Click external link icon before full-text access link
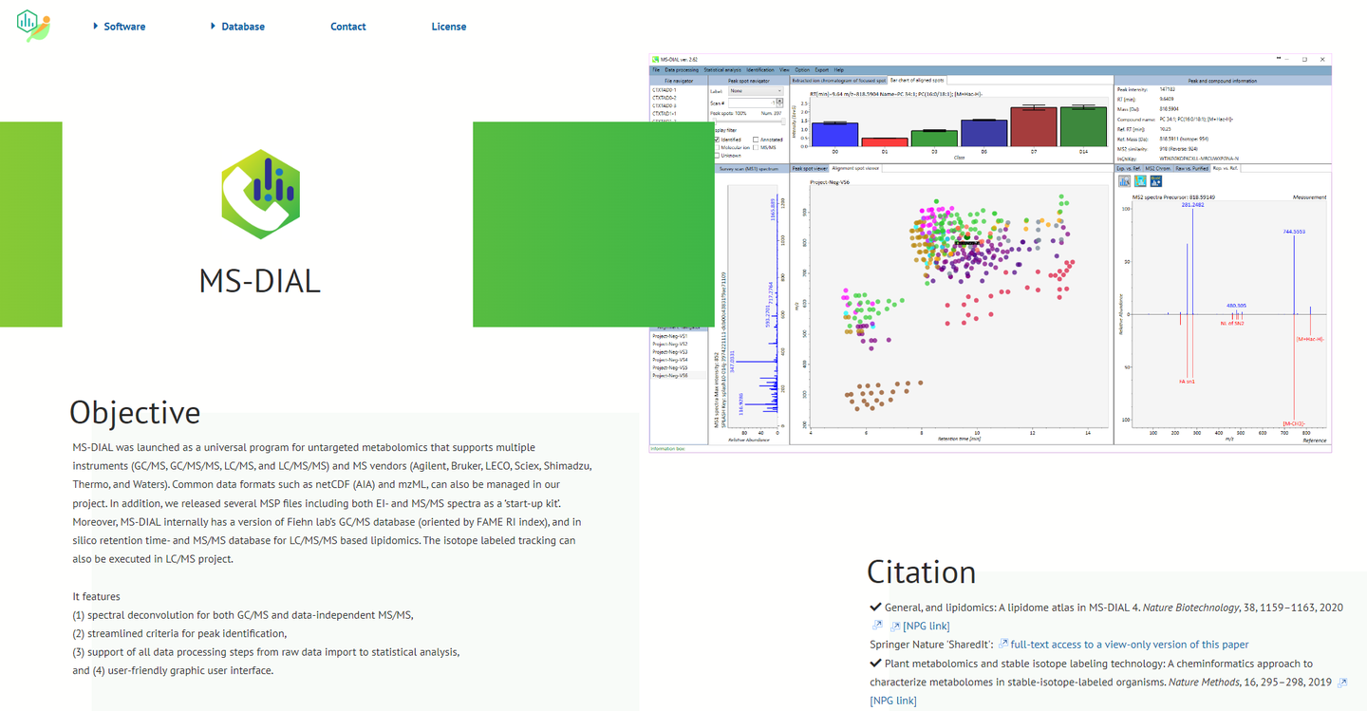 1003,645
